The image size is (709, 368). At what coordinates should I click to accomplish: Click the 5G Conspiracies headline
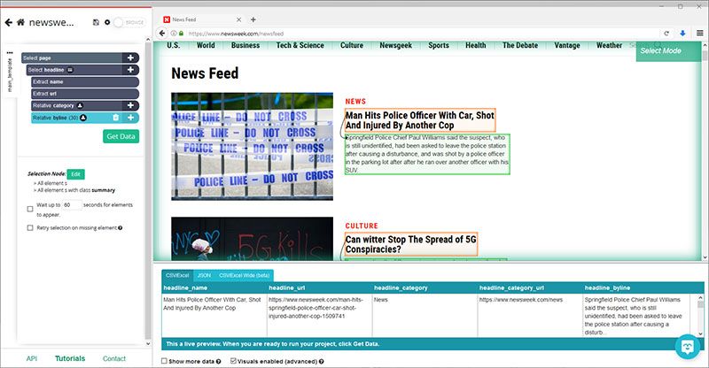(411, 244)
